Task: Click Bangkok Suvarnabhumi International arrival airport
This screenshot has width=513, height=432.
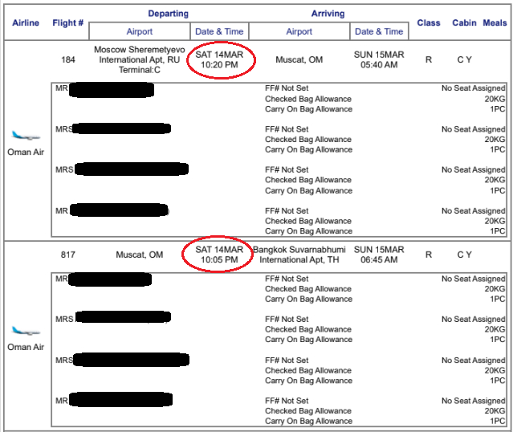Action: pos(299,255)
